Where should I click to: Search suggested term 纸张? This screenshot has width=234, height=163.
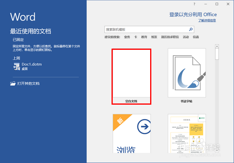point(154,37)
